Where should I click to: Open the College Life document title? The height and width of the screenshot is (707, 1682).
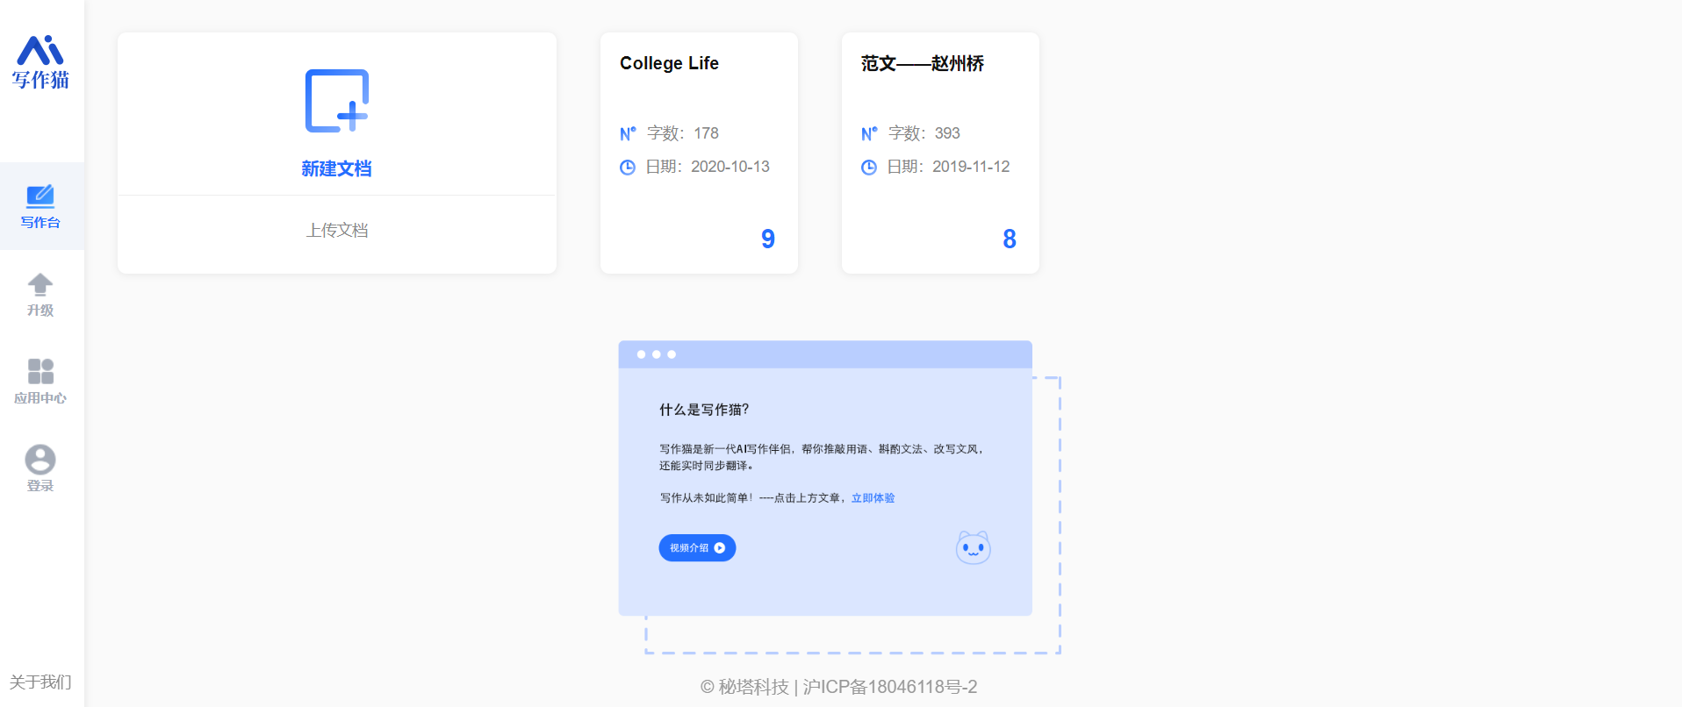pos(669,63)
